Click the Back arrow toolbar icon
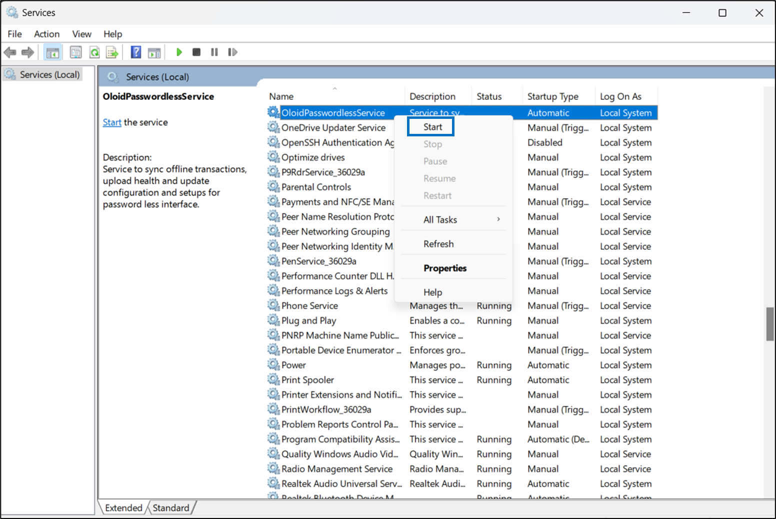The height and width of the screenshot is (519, 776). click(10, 52)
